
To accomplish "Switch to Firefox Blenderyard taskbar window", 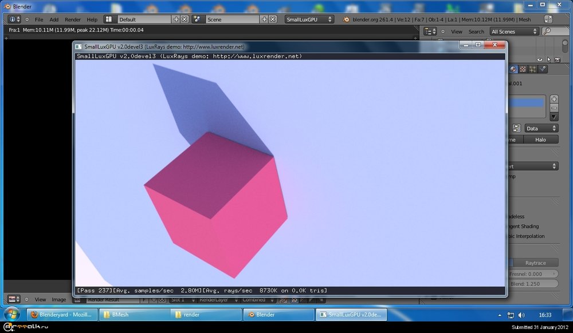I will pyautogui.click(x=62, y=315).
